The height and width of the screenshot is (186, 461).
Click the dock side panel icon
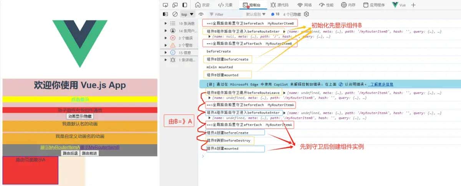click(x=185, y=5)
